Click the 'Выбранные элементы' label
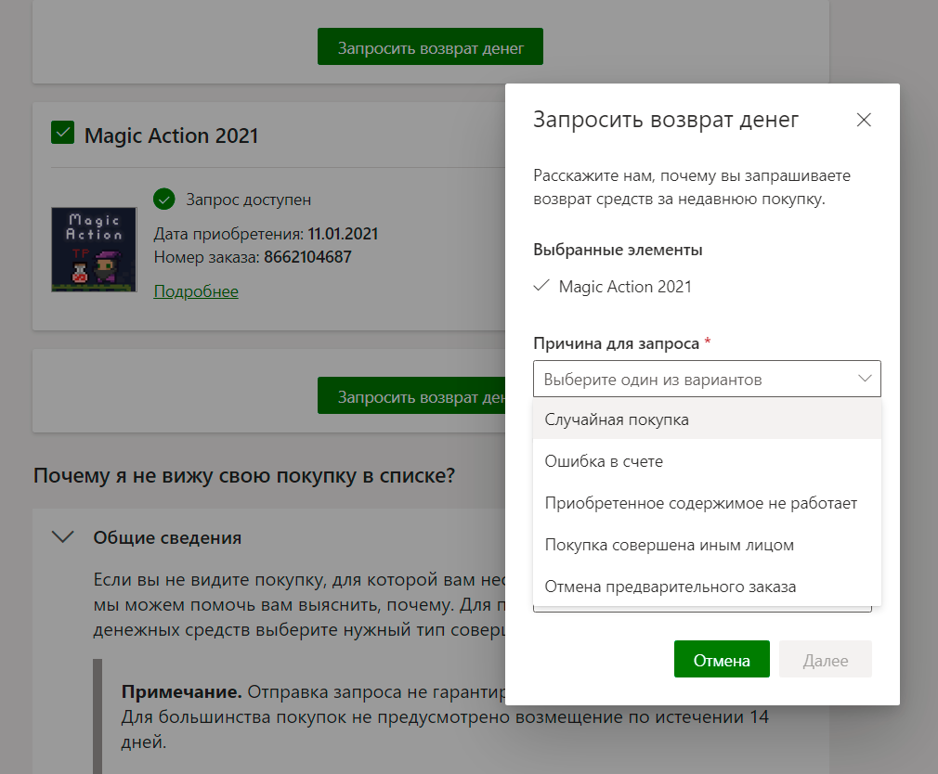This screenshot has width=938, height=774. 618,250
